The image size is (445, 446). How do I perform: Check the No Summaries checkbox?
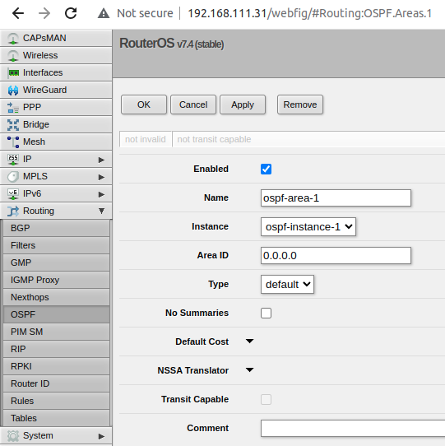coord(267,313)
